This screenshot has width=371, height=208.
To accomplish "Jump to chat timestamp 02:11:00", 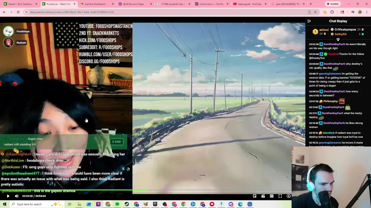I will [x=314, y=107].
